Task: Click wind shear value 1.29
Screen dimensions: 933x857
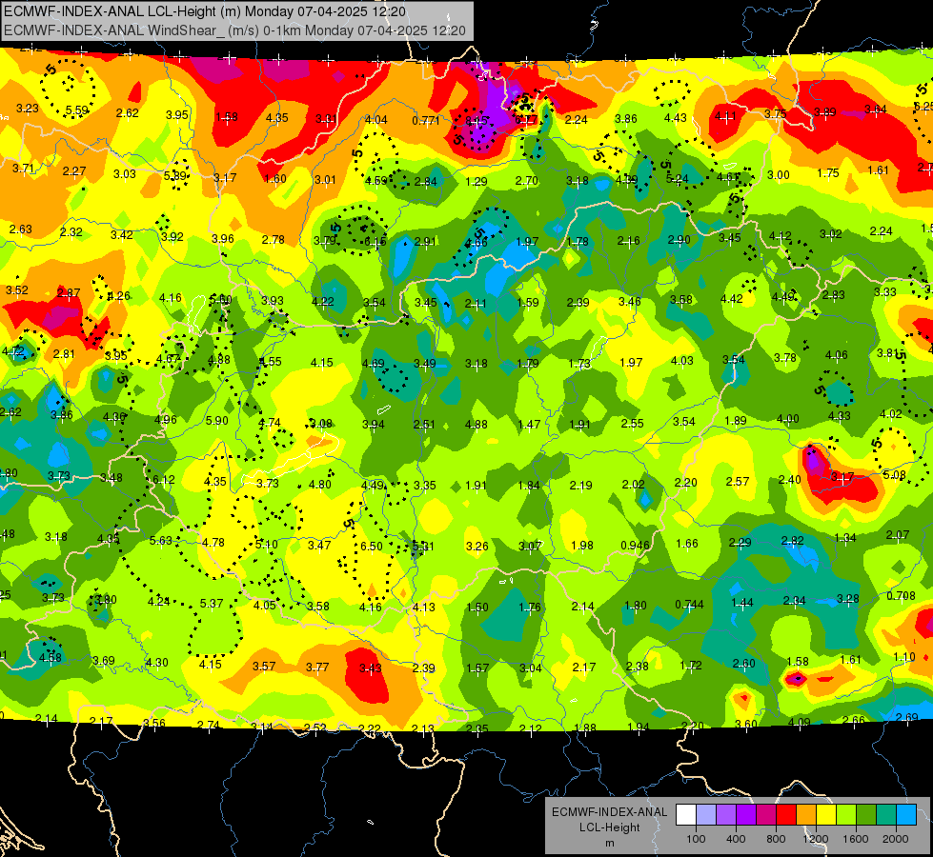Action: 476,181
